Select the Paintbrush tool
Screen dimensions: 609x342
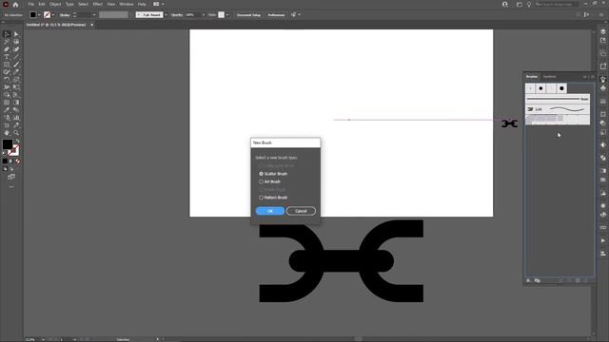pyautogui.click(x=16, y=65)
